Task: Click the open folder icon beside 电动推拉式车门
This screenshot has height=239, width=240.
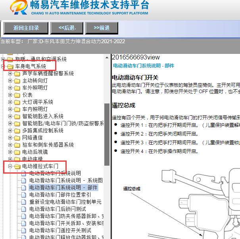Action: [17, 166]
